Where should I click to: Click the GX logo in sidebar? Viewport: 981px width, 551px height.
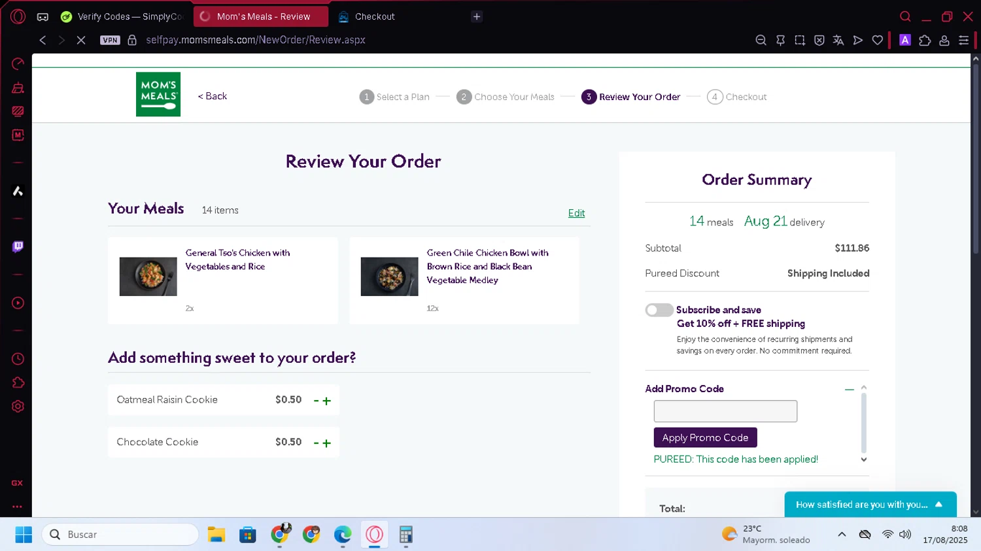coord(17,483)
